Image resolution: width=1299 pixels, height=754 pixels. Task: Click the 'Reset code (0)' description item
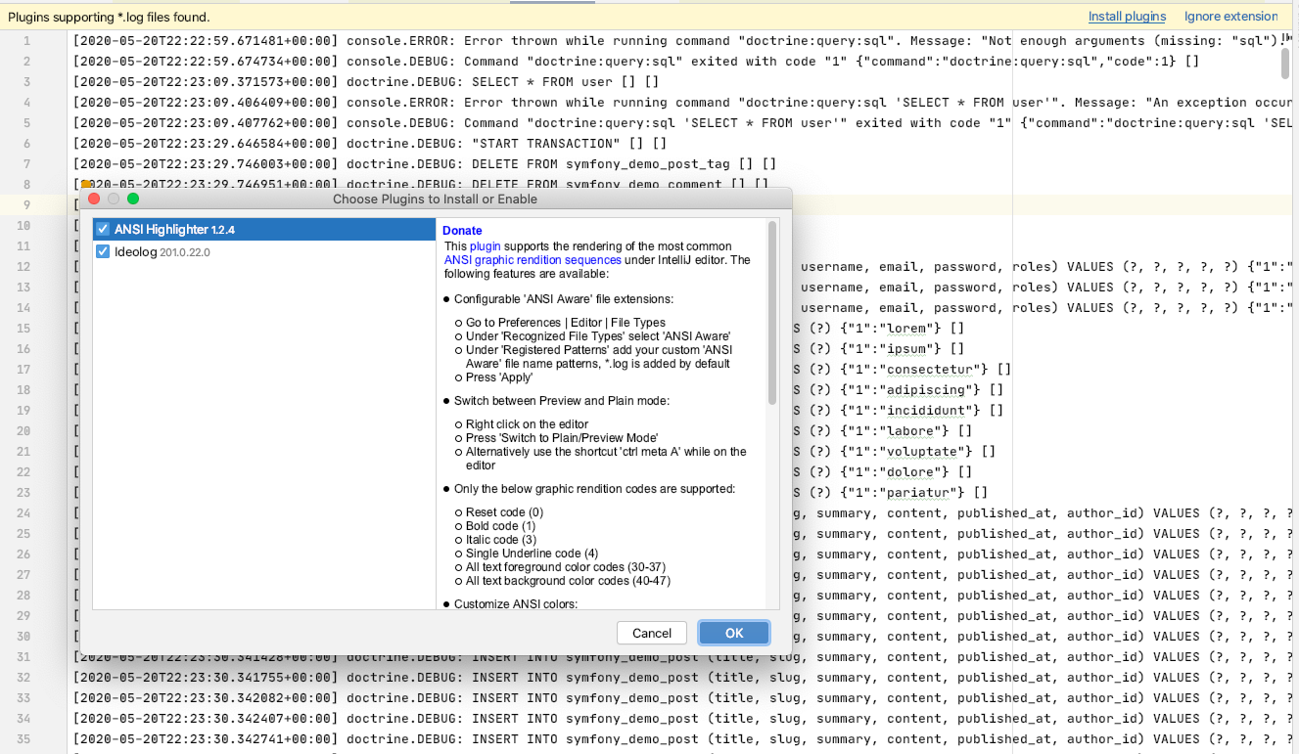504,512
